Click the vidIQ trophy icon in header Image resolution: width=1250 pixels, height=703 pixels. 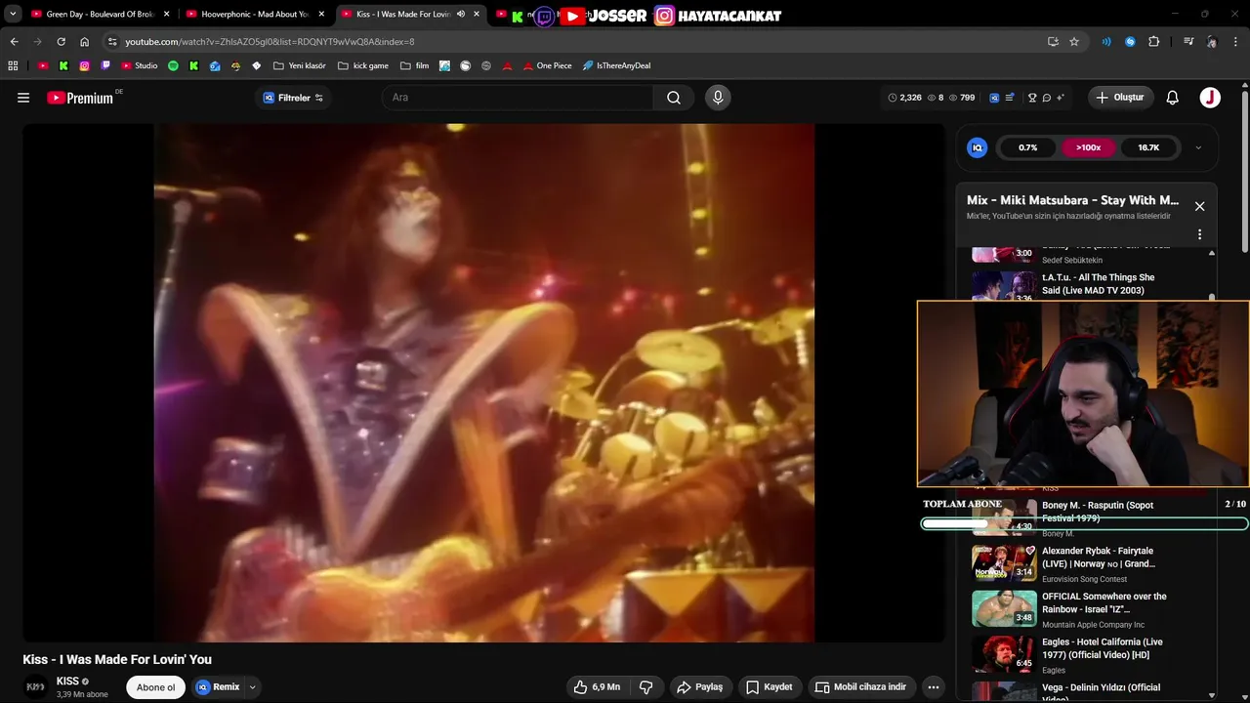pos(1032,98)
